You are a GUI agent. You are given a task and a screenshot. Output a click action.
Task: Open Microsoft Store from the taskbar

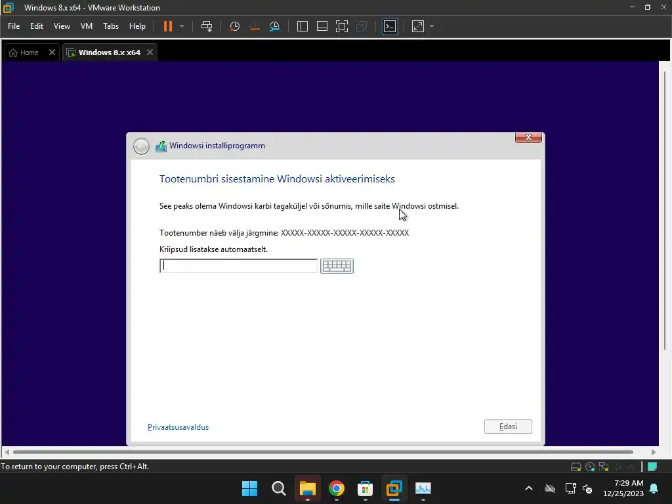pyautogui.click(x=365, y=488)
